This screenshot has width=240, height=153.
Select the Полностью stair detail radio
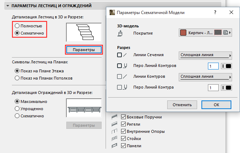[17, 26]
